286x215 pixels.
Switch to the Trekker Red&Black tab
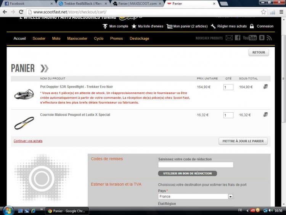pos(83,4)
